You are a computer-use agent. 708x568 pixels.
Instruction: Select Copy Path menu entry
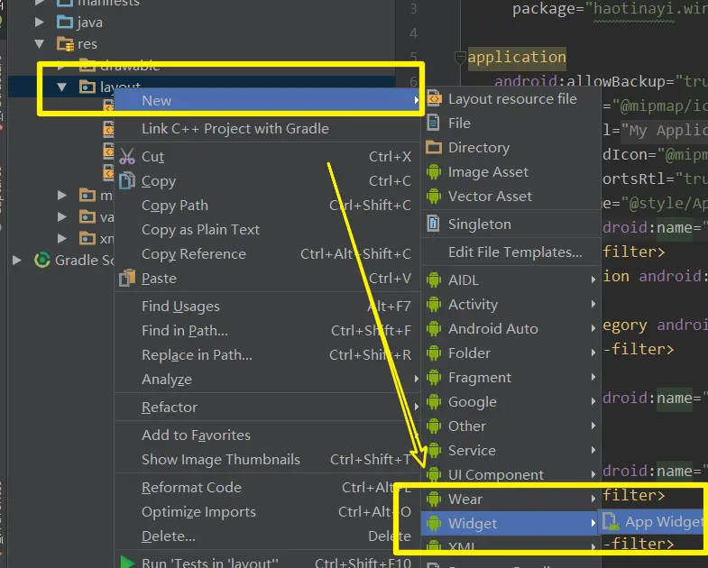coord(268,205)
